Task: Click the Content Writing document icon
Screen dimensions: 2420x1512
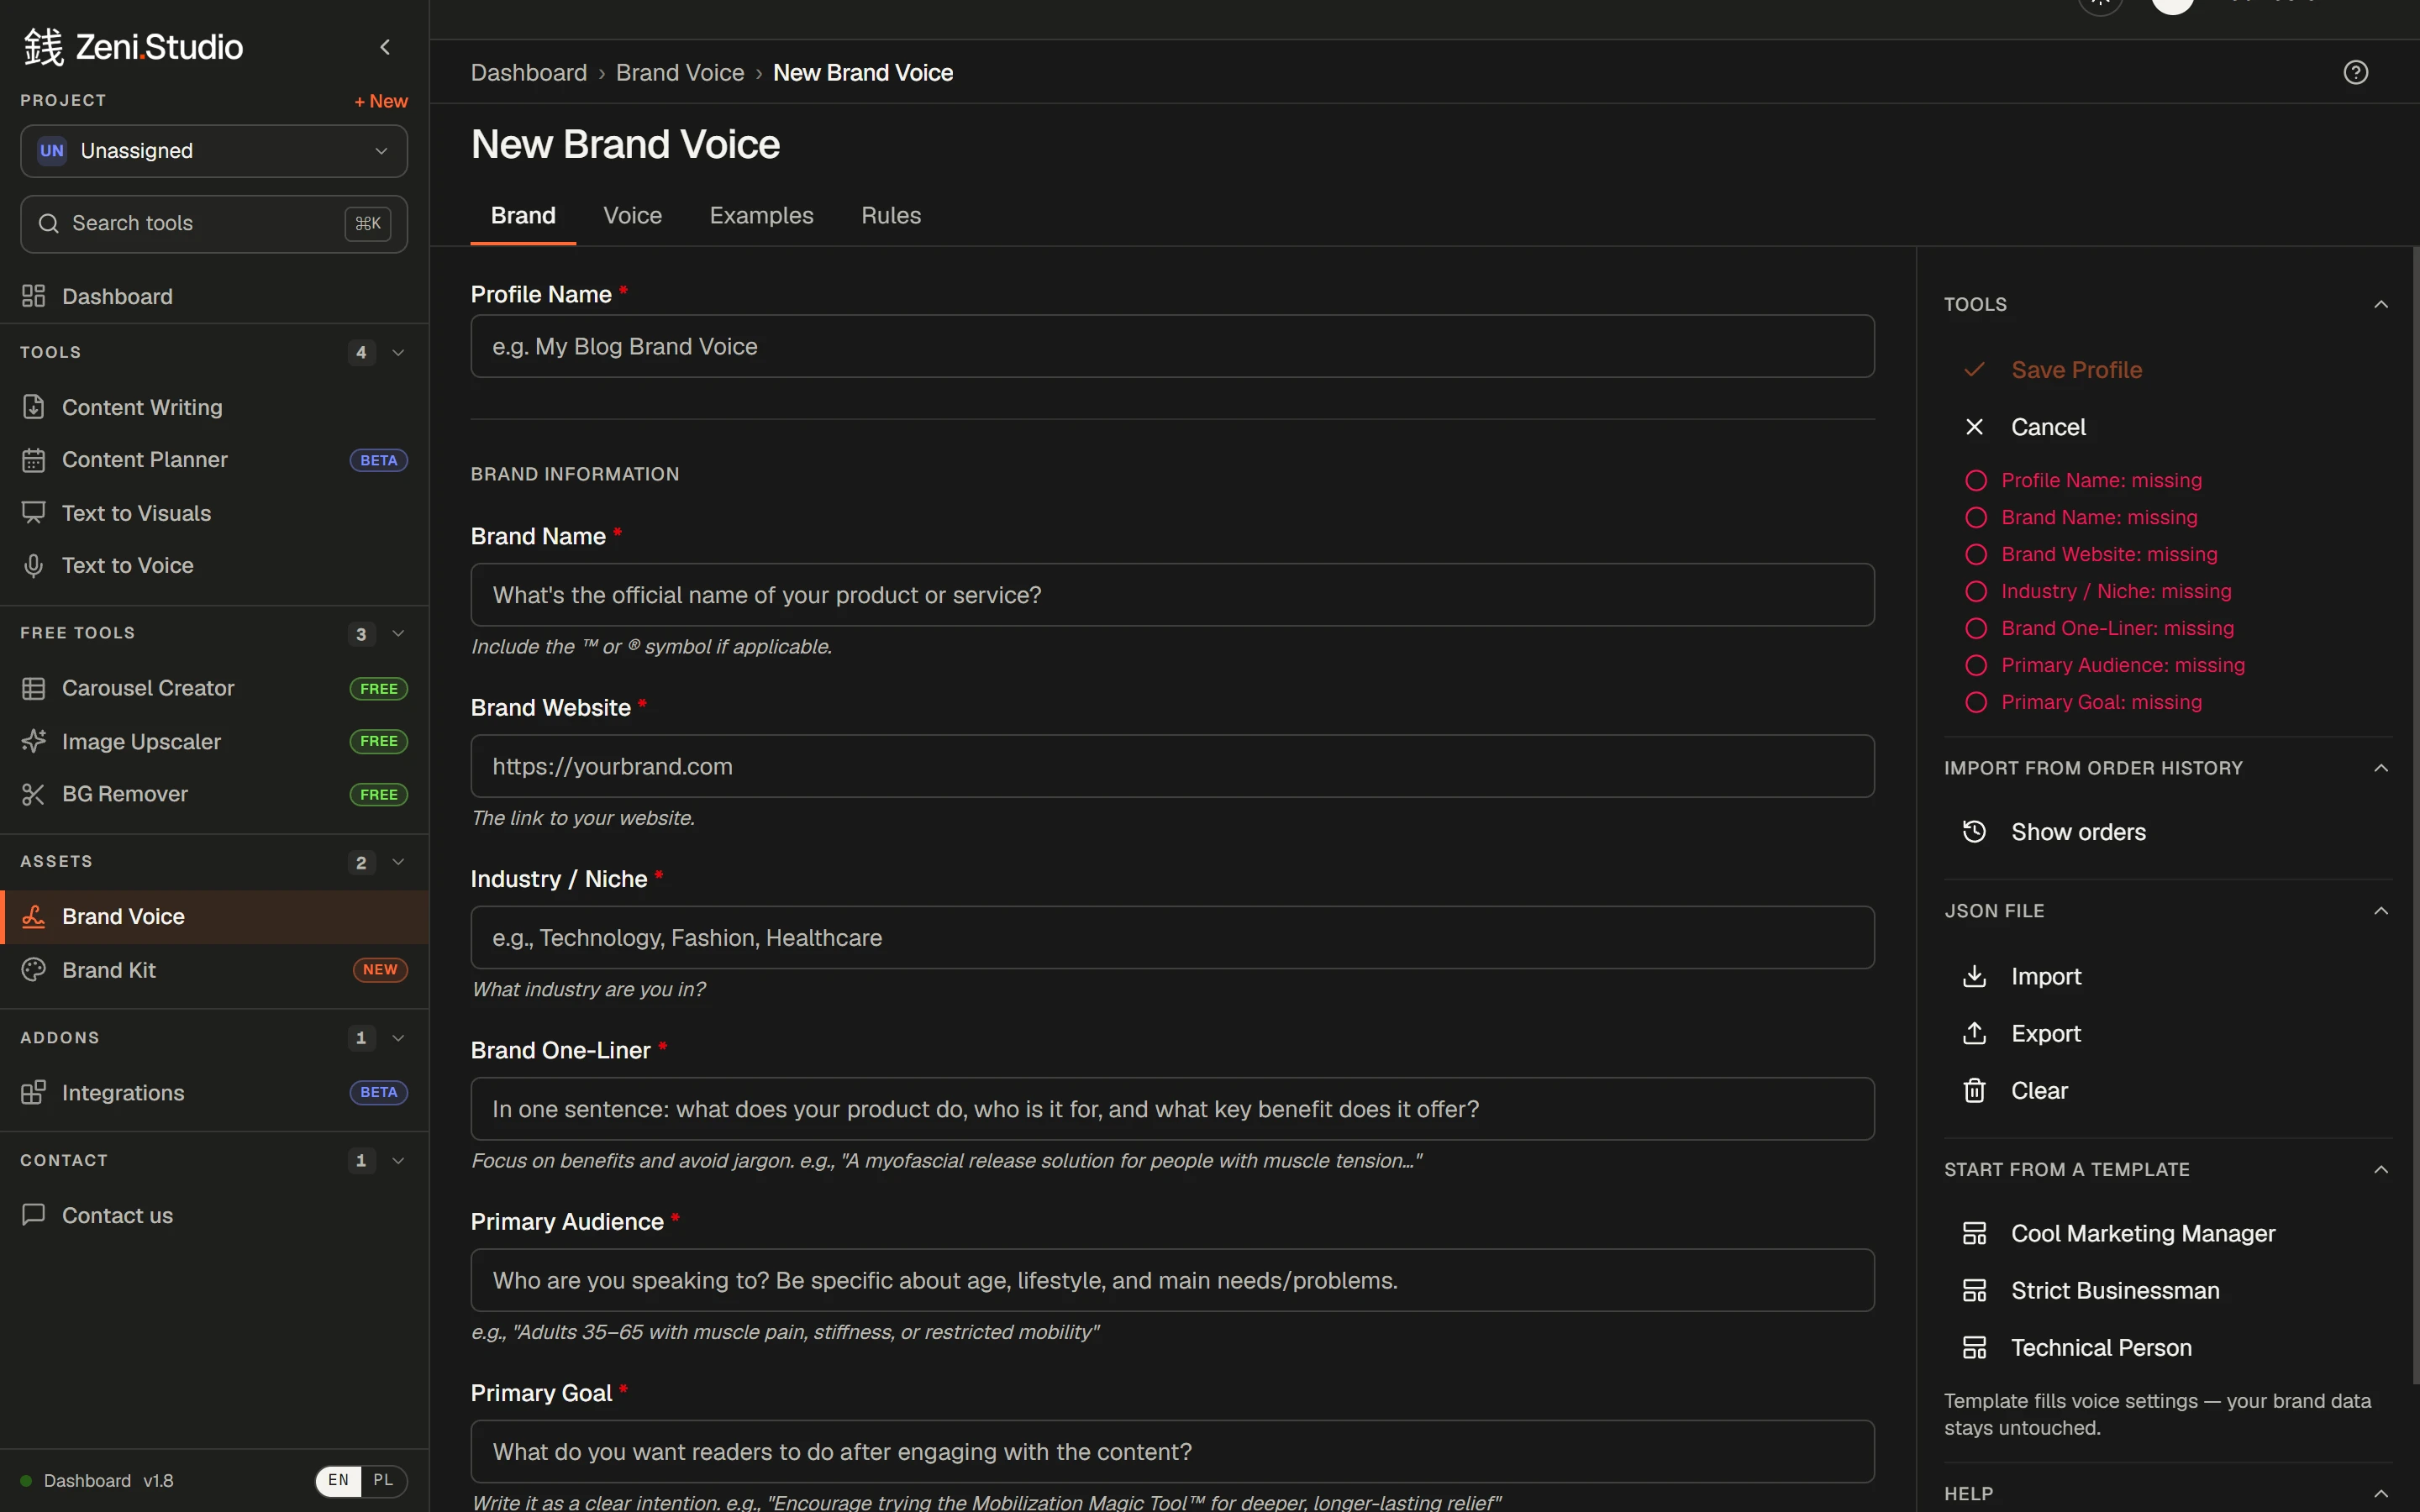Action: pos(34,407)
